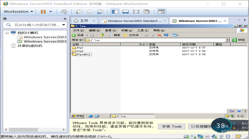
Task: Toggle the thumbnail bar view
Action: pos(126,12)
